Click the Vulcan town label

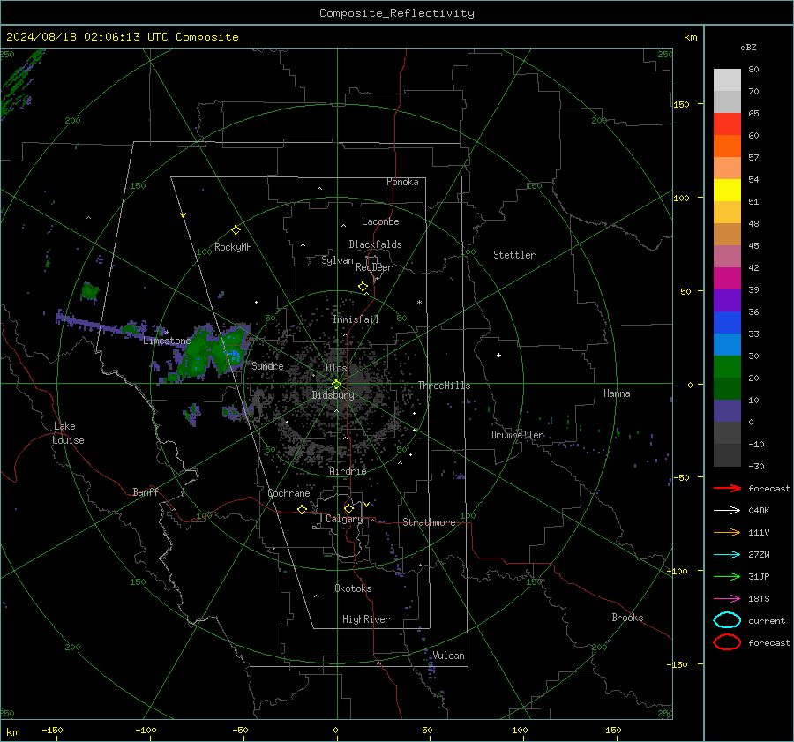[x=448, y=656]
